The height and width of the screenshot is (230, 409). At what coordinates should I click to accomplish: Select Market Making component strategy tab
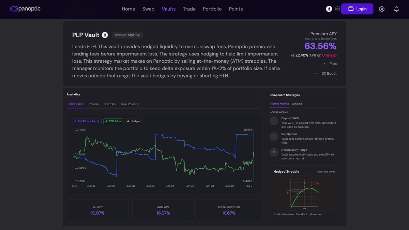(x=279, y=104)
